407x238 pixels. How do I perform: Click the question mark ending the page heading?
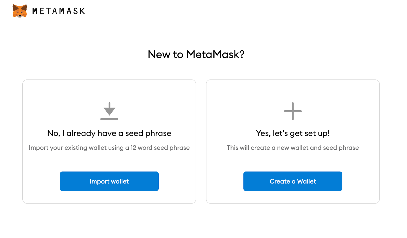click(x=242, y=54)
